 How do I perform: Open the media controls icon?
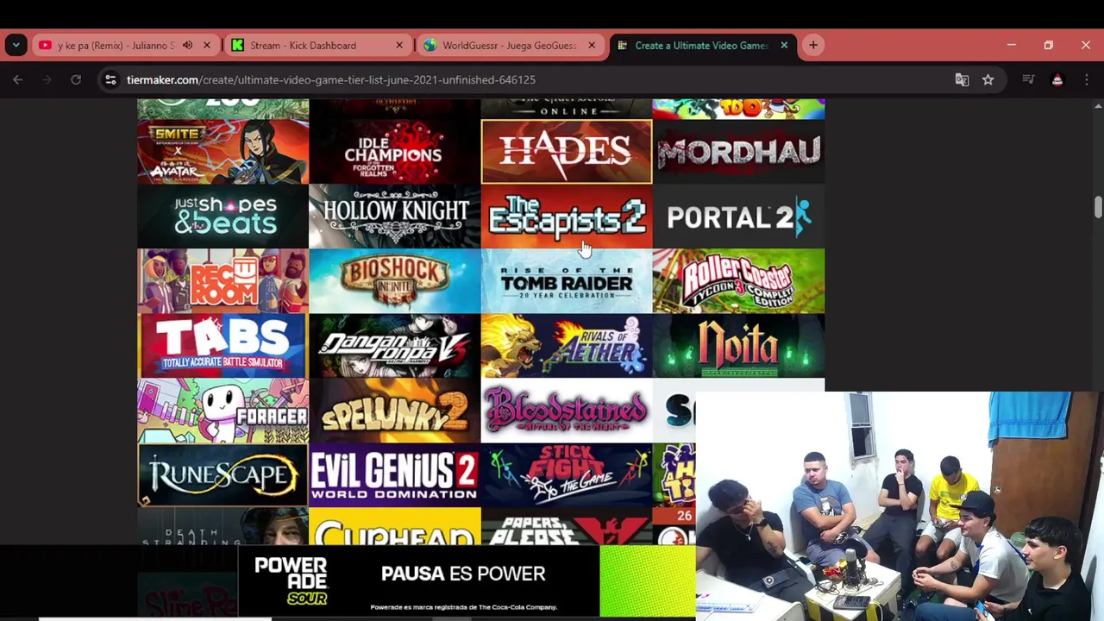point(1028,79)
